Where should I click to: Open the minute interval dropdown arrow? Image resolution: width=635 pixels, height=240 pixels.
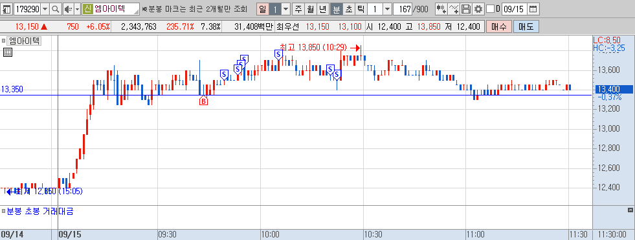[x=387, y=9]
